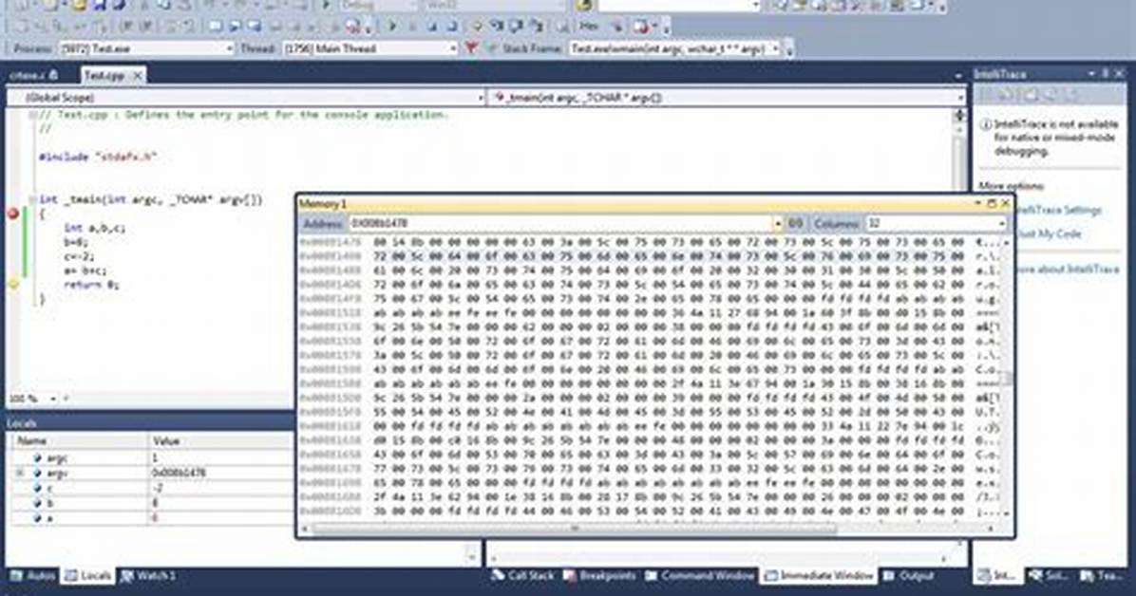Open the Memory Address history dropdown
This screenshot has height=596, width=1136.
[x=777, y=223]
